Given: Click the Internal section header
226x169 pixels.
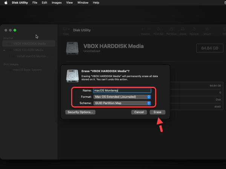Looking at the screenshot, I should tap(8, 38).
